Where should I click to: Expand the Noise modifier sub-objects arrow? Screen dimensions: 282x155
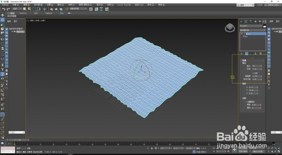coord(244,34)
